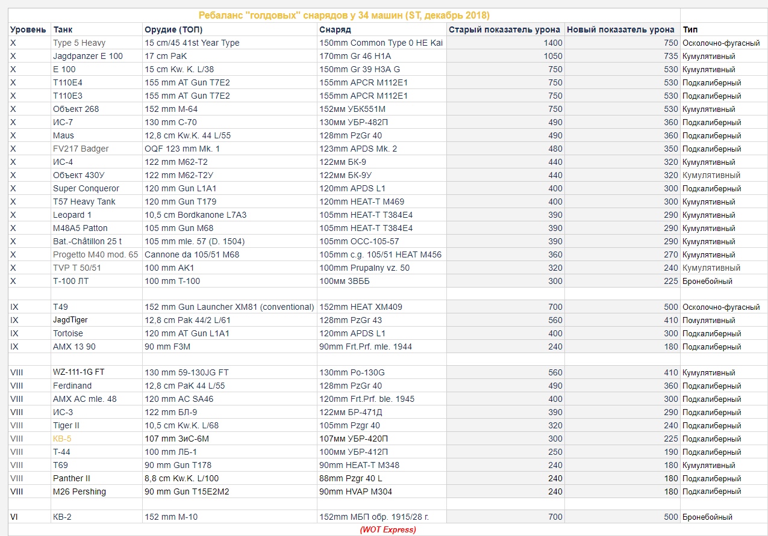Click the red WOT Express link
The width and height of the screenshot is (768, 536).
tap(388, 530)
